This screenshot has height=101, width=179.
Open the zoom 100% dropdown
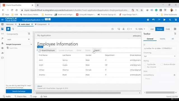(x=140, y=29)
